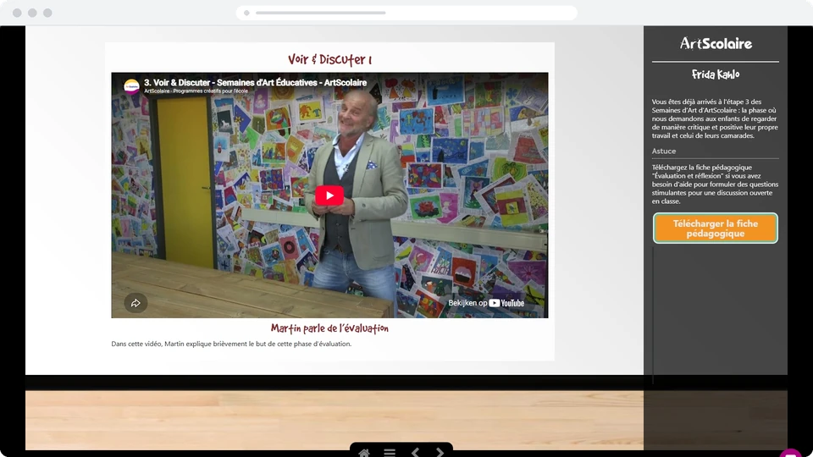Click the Frida Kahlo heading

pyautogui.click(x=716, y=74)
